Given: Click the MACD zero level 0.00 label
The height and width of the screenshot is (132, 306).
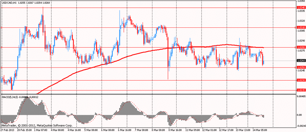Looking at the screenshot, I should coord(299,115).
